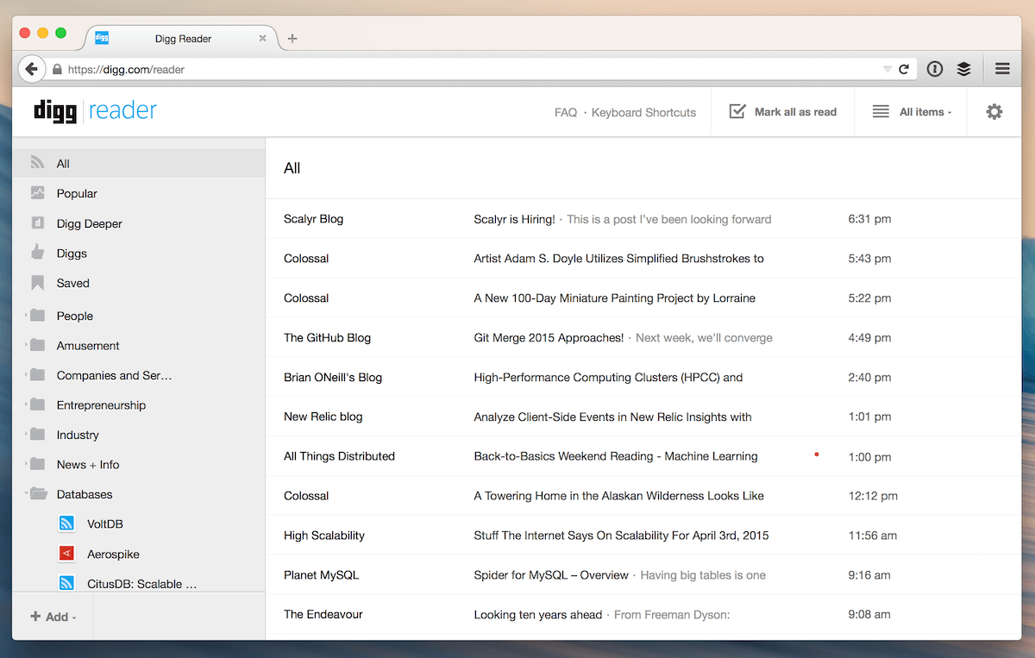1035x658 pixels.
Task: Click the red Aerospike feed icon
Action: (66, 554)
